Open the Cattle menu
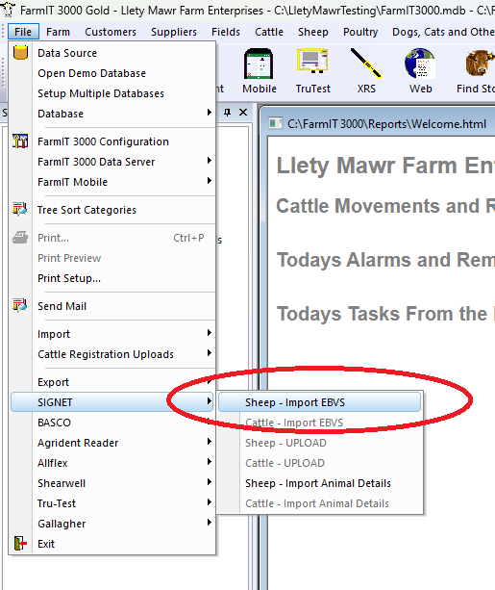This screenshot has height=590, width=495. [x=269, y=32]
